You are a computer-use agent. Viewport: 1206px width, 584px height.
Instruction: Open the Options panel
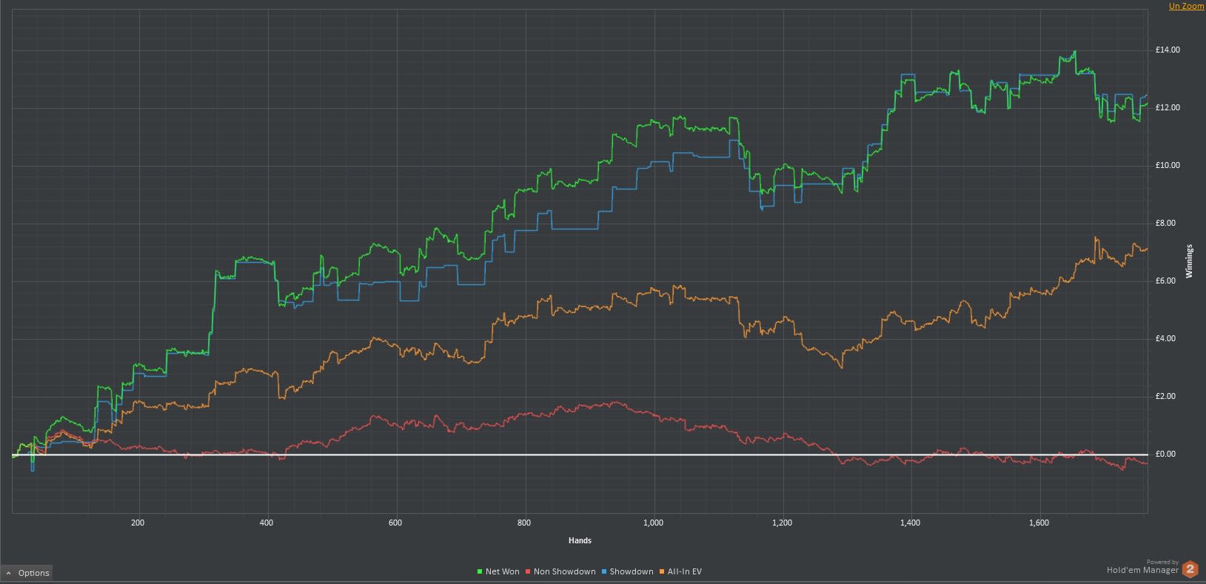click(x=27, y=573)
